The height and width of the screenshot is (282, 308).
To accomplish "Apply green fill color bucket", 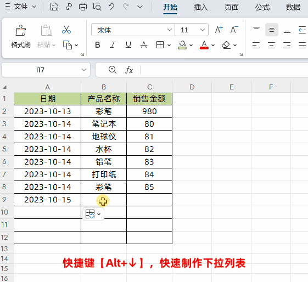I will 182,45.
